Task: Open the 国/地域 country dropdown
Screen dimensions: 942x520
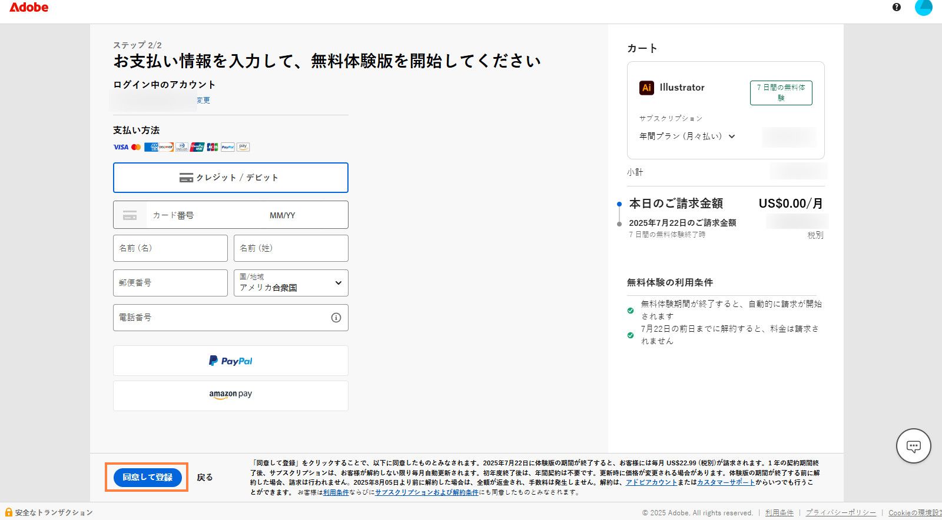Action: 291,283
